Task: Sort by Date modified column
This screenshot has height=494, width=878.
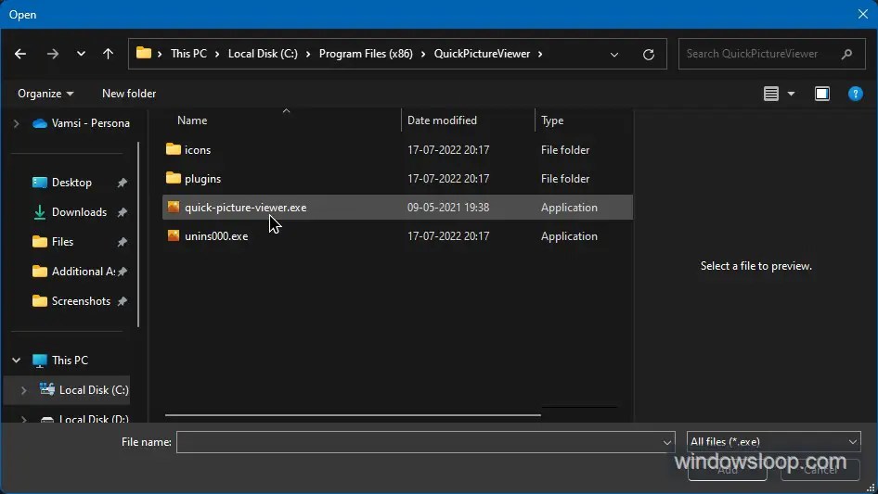Action: click(x=442, y=120)
